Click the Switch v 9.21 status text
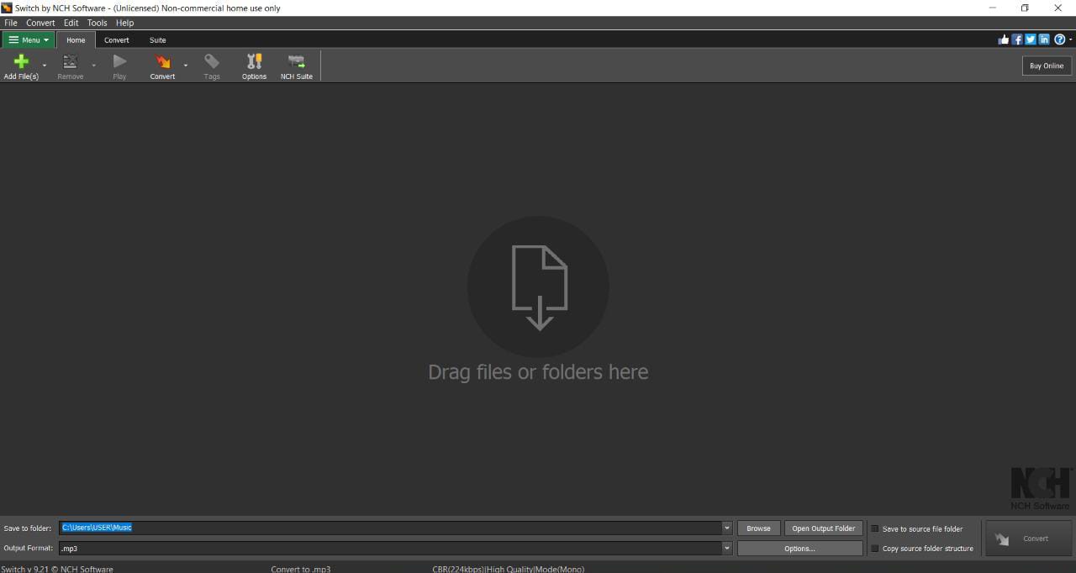Screen dimensions: 1076x573 click(x=57, y=569)
